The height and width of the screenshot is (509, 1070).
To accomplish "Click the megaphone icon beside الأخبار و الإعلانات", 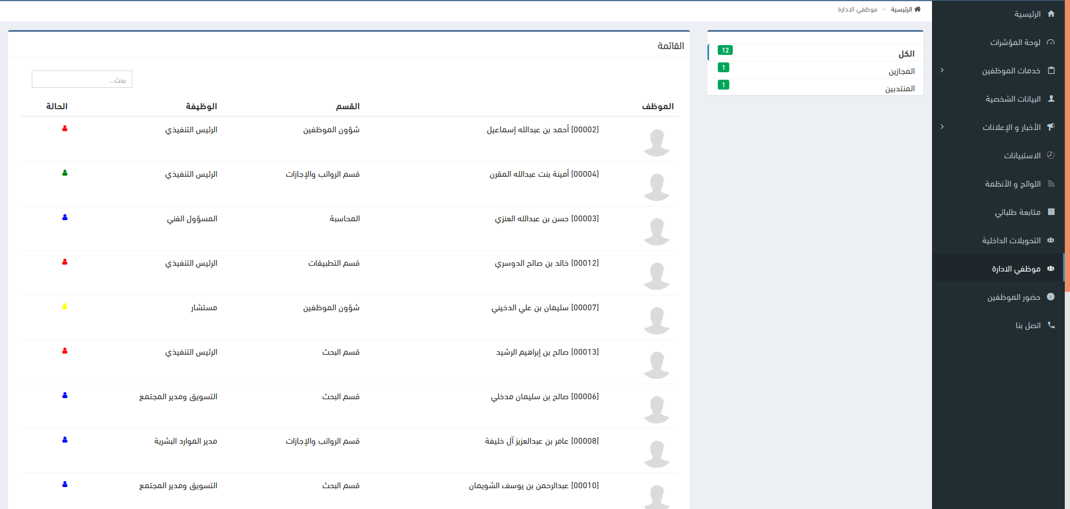I will (x=1051, y=127).
